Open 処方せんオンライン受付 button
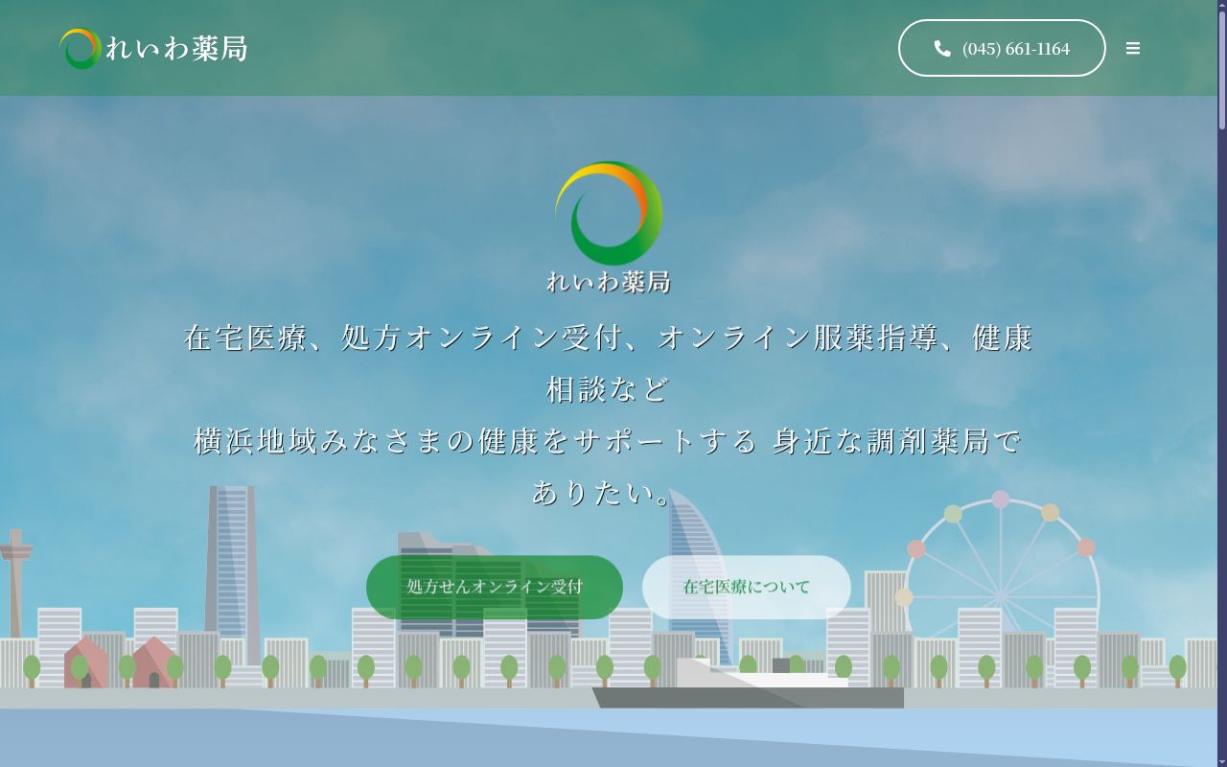The height and width of the screenshot is (767, 1227). (x=495, y=587)
